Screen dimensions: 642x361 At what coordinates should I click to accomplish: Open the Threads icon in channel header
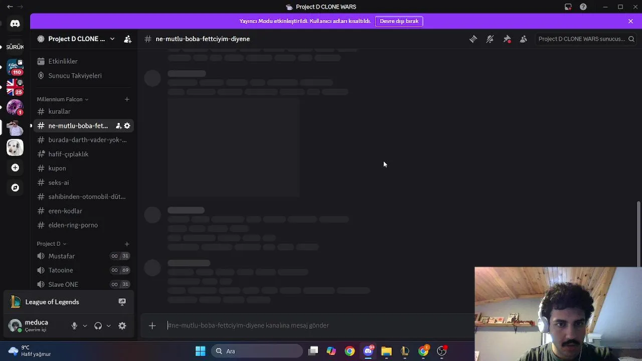(x=473, y=39)
